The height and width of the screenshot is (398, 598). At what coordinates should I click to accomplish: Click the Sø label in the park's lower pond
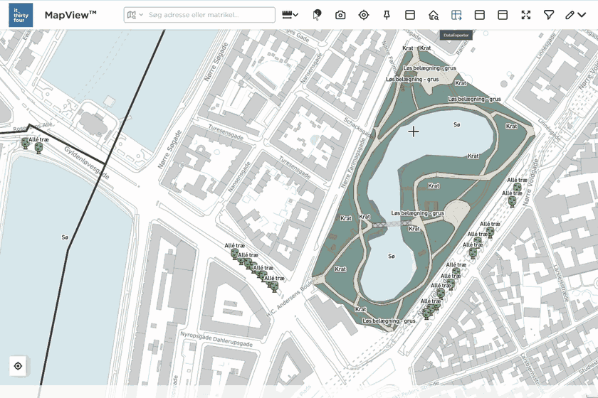[392, 257]
